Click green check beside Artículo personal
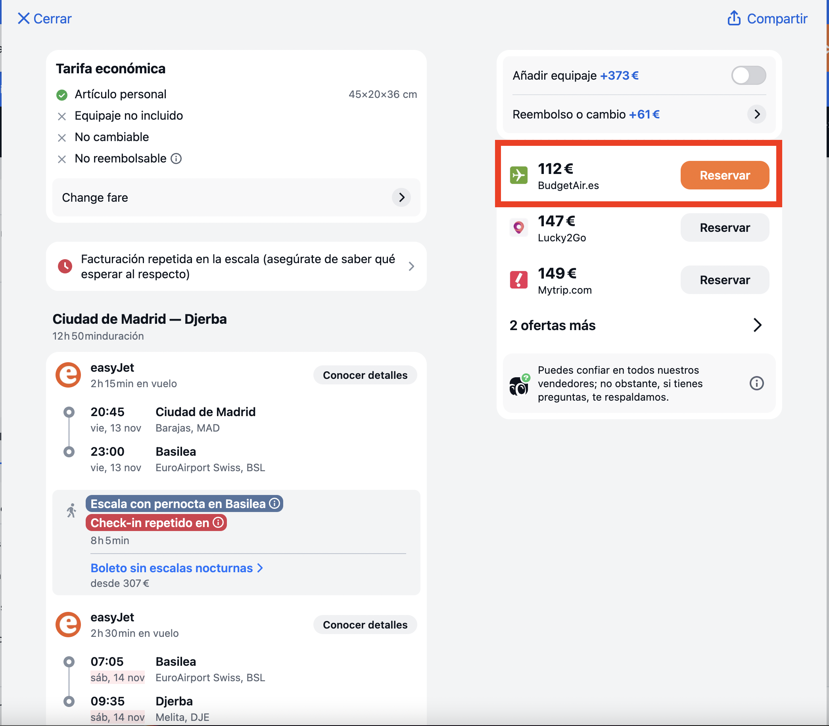829x726 pixels. coord(61,95)
